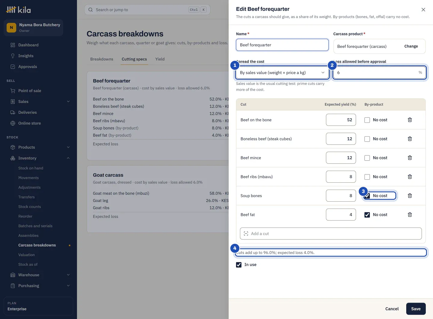Tick No cost for Boneless beef
The width and height of the screenshot is (433, 319).
(367, 139)
